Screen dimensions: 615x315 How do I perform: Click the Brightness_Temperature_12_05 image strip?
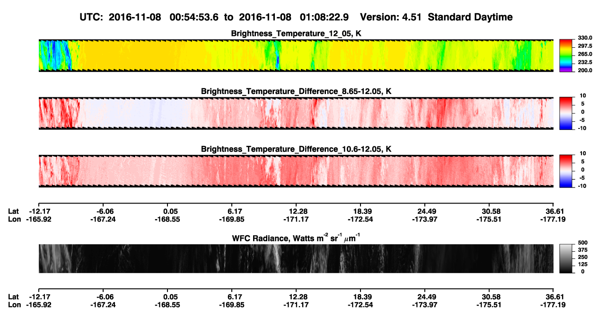[x=296, y=55]
